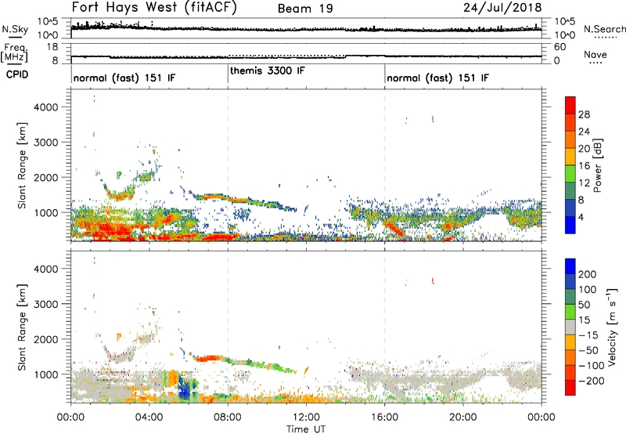626x434 pixels.
Task: Click the '08:00' time axis label
Action: tap(228, 417)
